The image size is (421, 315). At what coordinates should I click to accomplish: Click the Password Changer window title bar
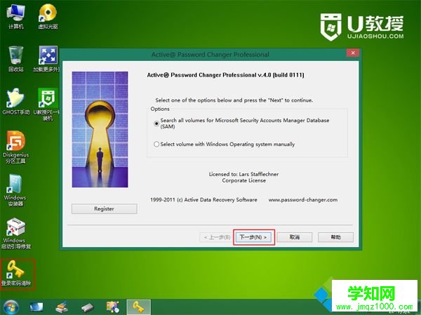(210, 55)
